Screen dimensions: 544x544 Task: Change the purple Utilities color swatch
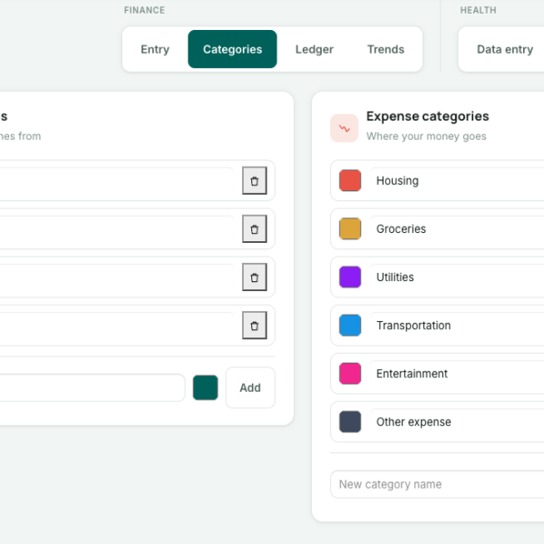point(350,277)
